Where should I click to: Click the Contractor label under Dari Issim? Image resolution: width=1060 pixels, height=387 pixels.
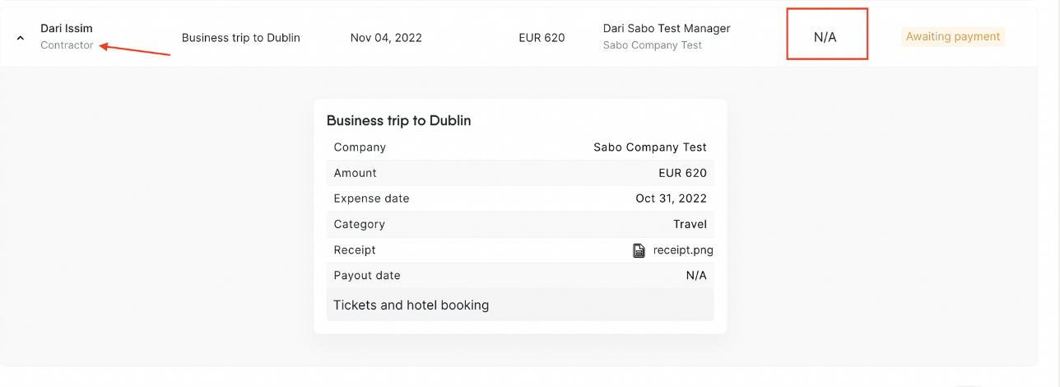click(x=67, y=45)
